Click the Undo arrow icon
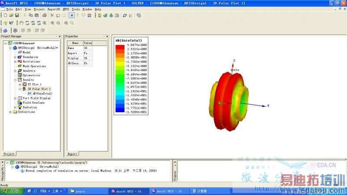Viewport: 347px width, 195px height. pyautogui.click(x=58, y=15)
